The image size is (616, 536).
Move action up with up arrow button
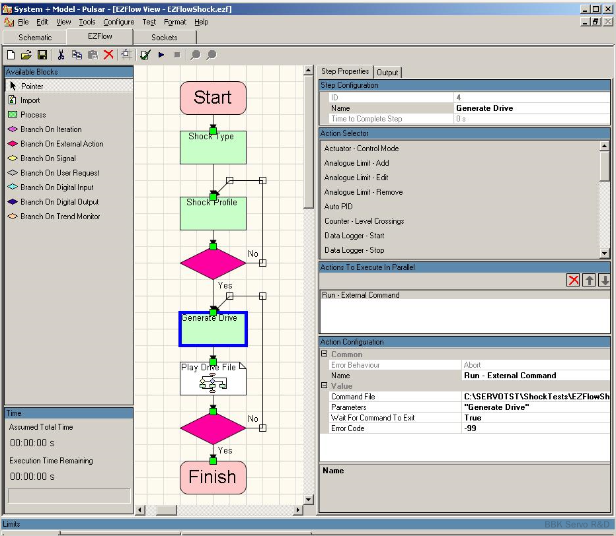589,281
